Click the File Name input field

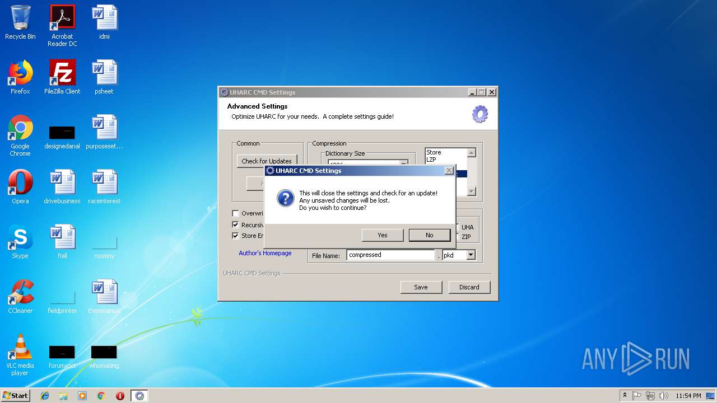[x=390, y=255]
